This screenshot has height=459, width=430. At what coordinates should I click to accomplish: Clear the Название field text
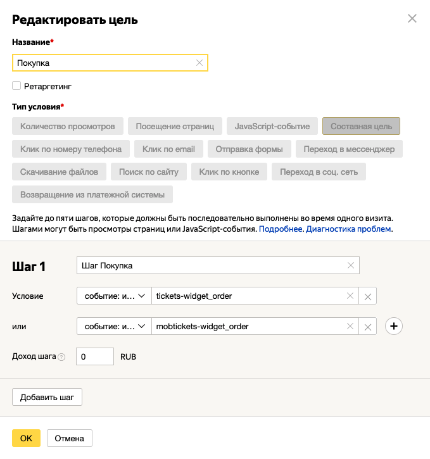click(199, 63)
